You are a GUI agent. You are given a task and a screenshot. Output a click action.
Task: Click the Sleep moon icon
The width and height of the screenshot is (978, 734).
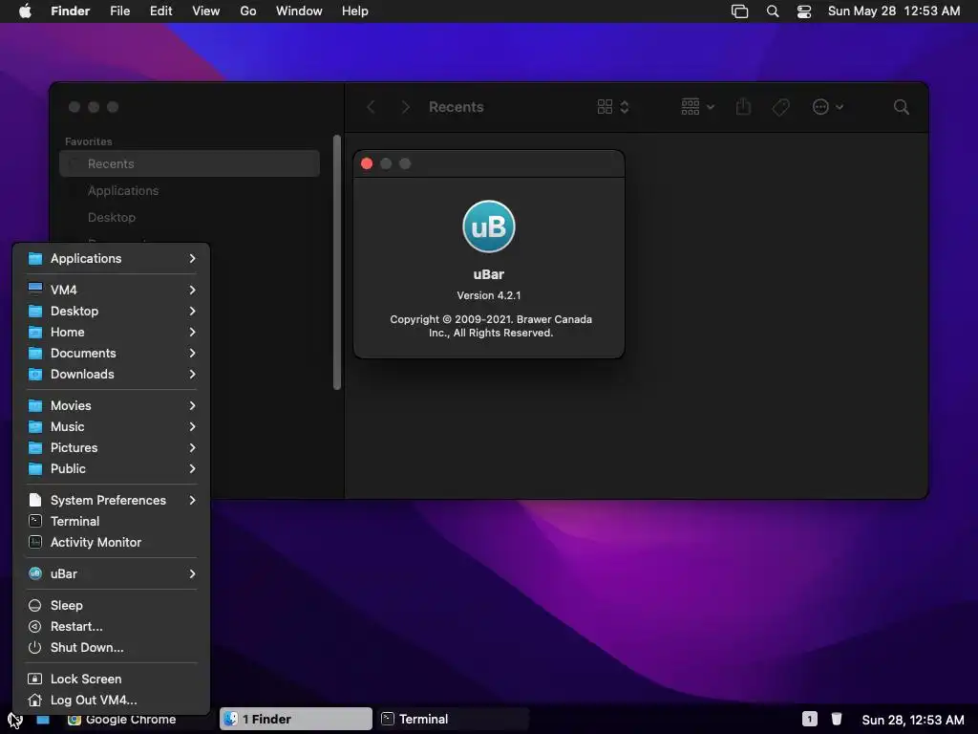tap(35, 605)
